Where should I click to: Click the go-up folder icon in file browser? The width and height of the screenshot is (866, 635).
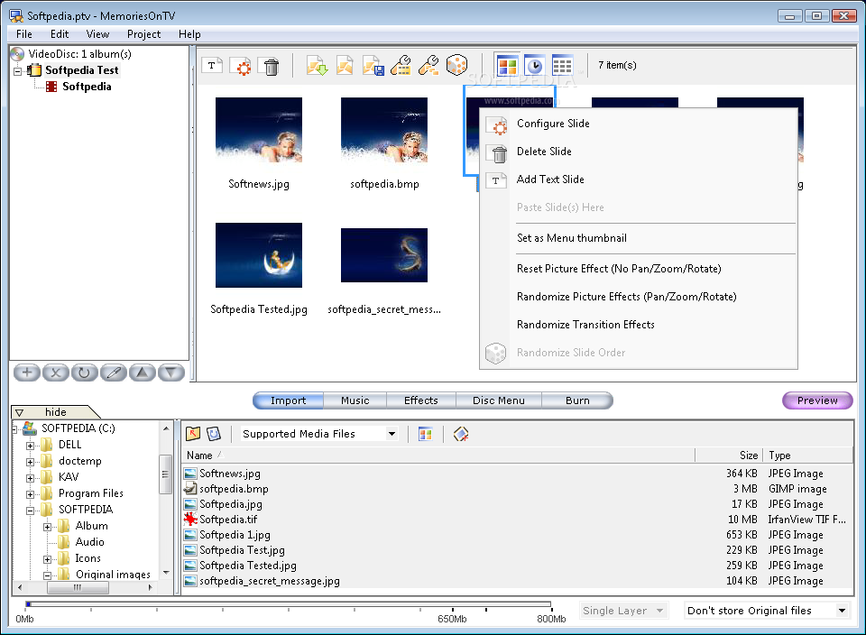point(193,434)
